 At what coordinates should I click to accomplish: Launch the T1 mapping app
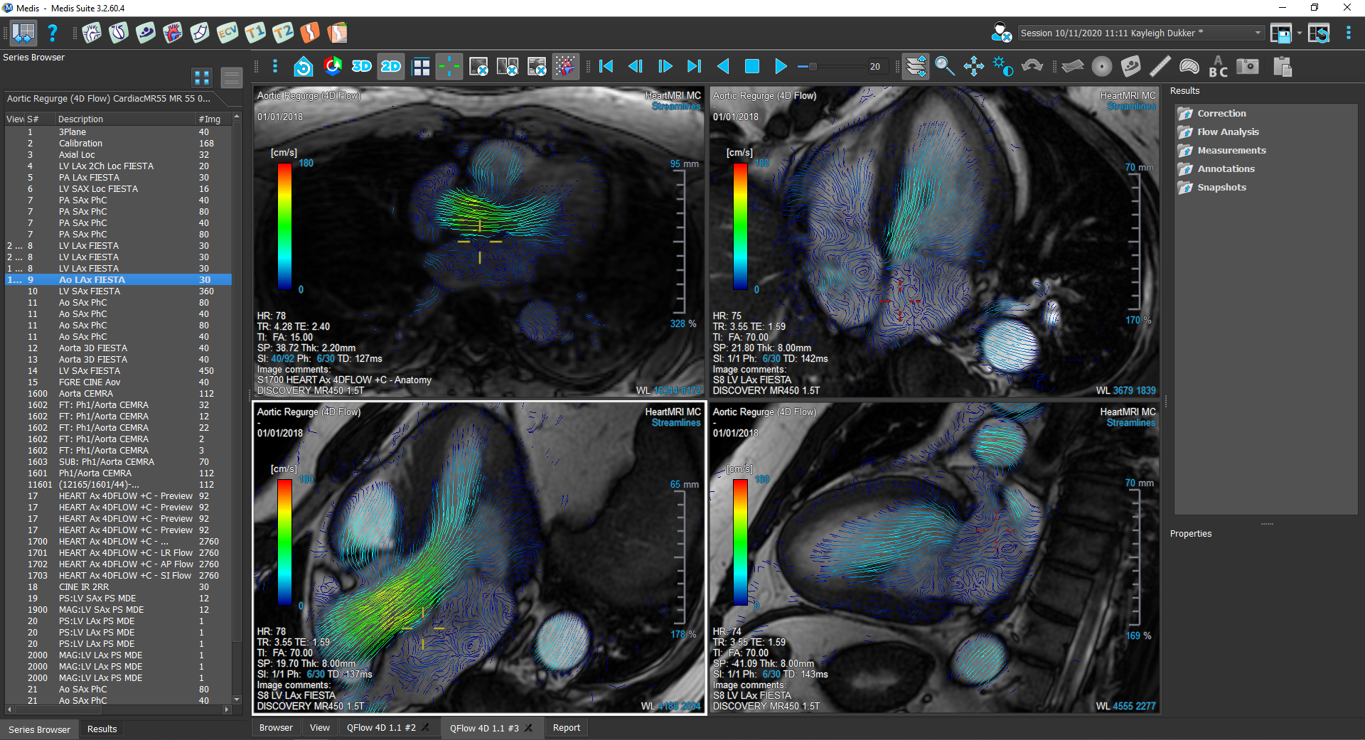(x=255, y=33)
